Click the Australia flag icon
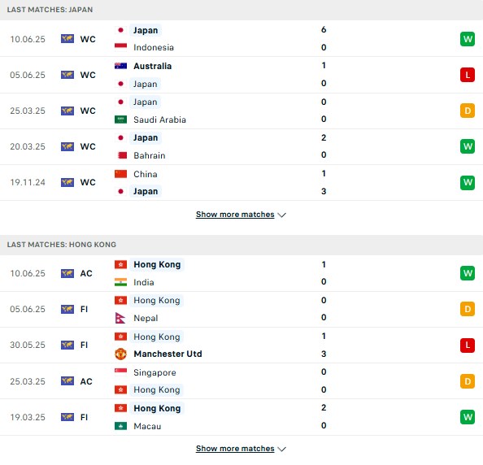483x465 pixels. (x=120, y=66)
